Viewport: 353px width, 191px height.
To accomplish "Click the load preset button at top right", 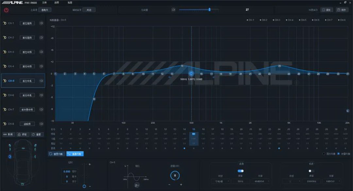I will (x=327, y=10).
